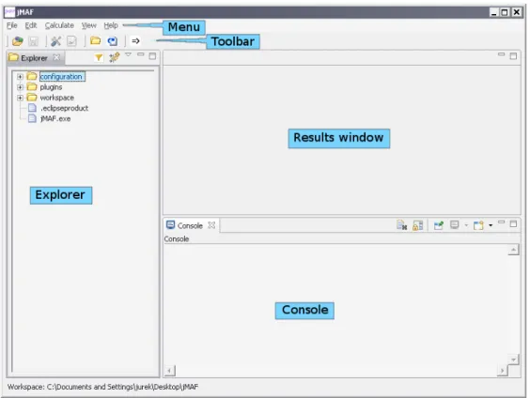
Task: Click the console scroll left arrow
Action: tap(170, 371)
